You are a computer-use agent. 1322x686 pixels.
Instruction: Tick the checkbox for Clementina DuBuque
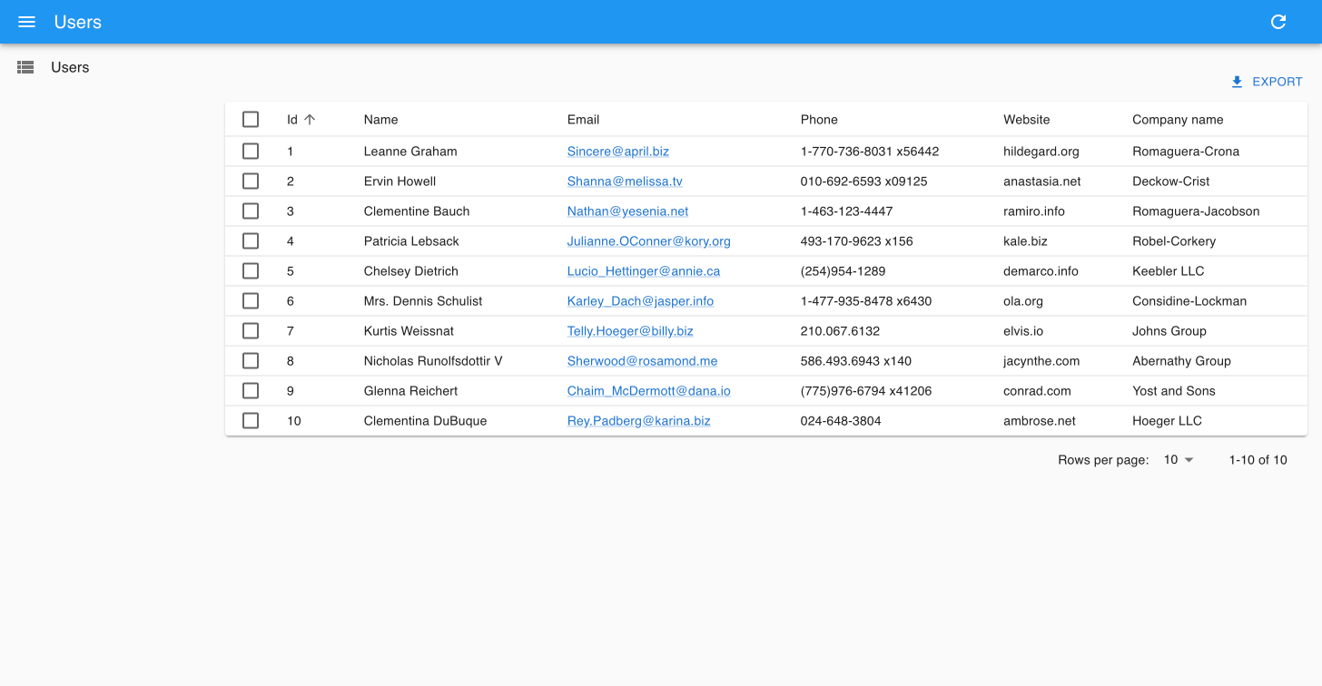click(x=251, y=421)
